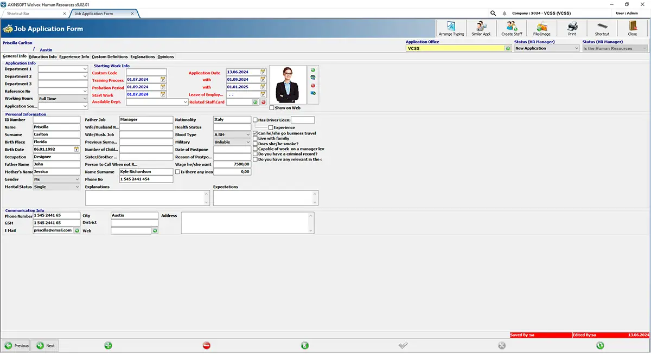Click green add photo icon beside portrait
This screenshot has width=651, height=354.
point(313,70)
